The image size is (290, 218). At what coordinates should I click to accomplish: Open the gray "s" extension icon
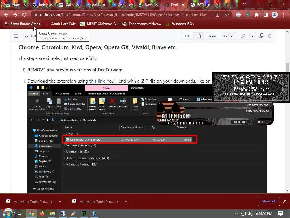point(248,15)
